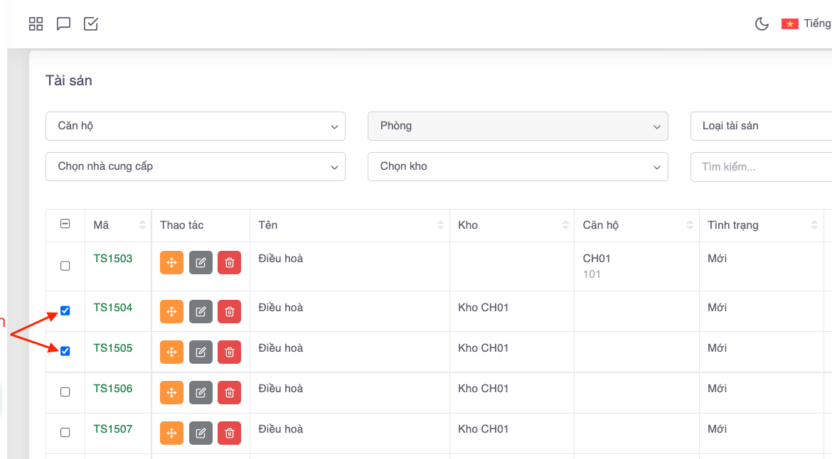Image resolution: width=832 pixels, height=459 pixels.
Task: Toggle the select-all checkbox in table header
Action: click(65, 225)
